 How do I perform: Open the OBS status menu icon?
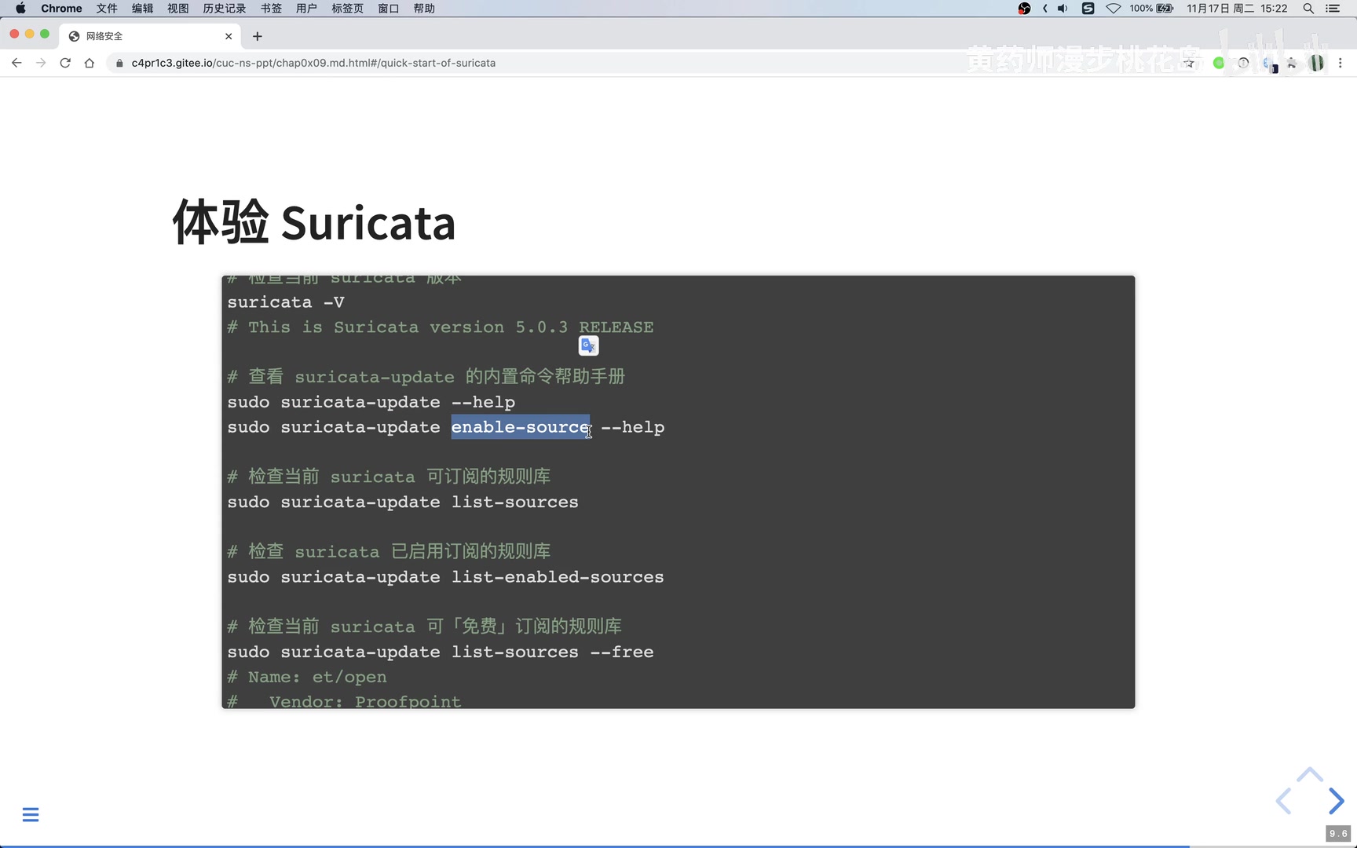point(1024,9)
